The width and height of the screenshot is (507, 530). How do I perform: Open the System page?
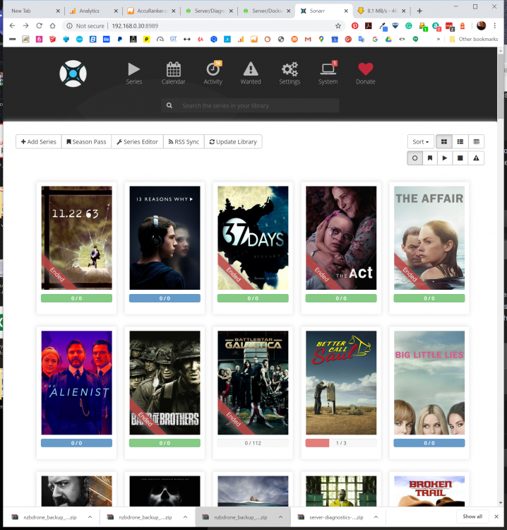click(328, 73)
